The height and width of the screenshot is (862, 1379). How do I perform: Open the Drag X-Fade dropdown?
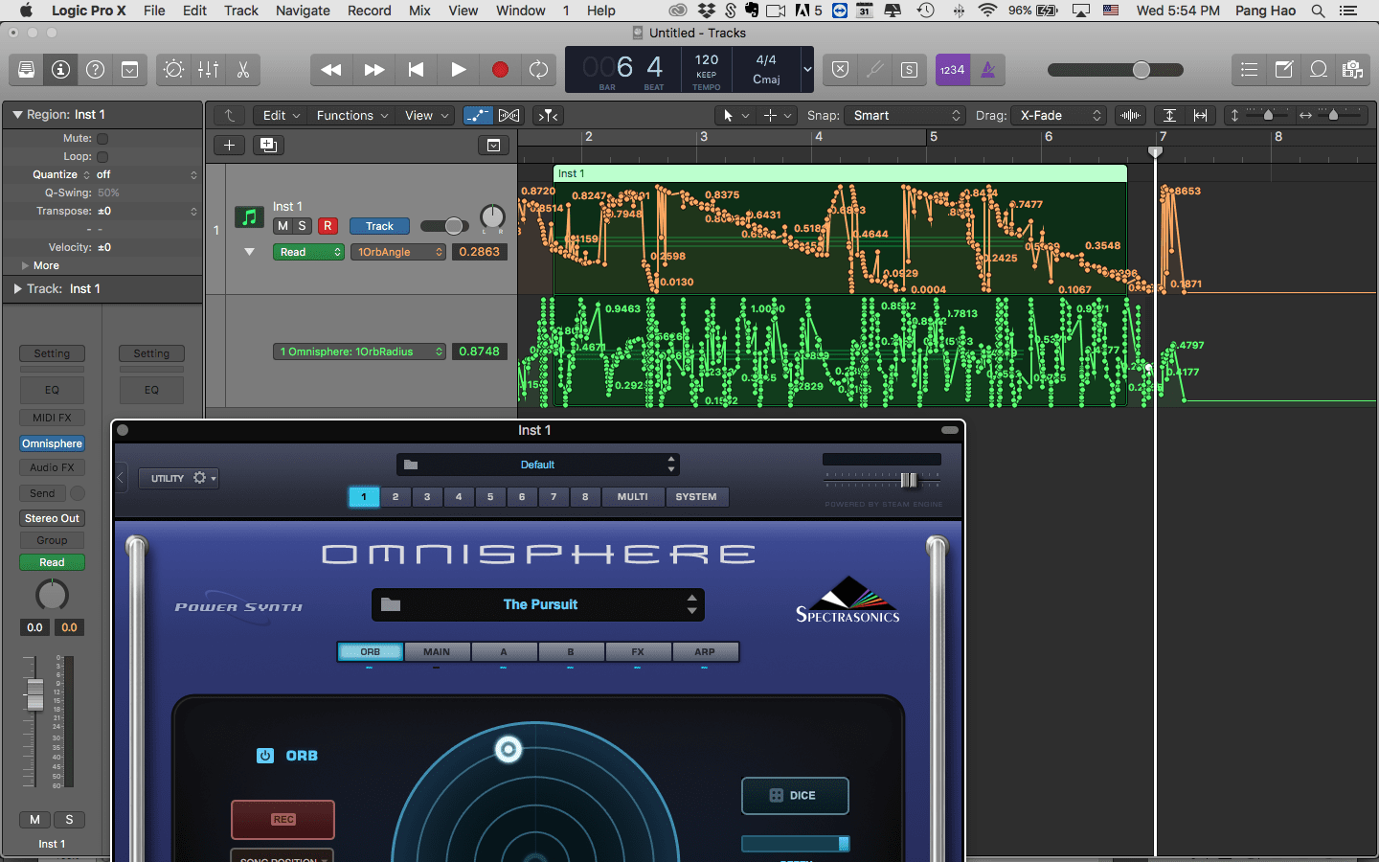(1060, 116)
